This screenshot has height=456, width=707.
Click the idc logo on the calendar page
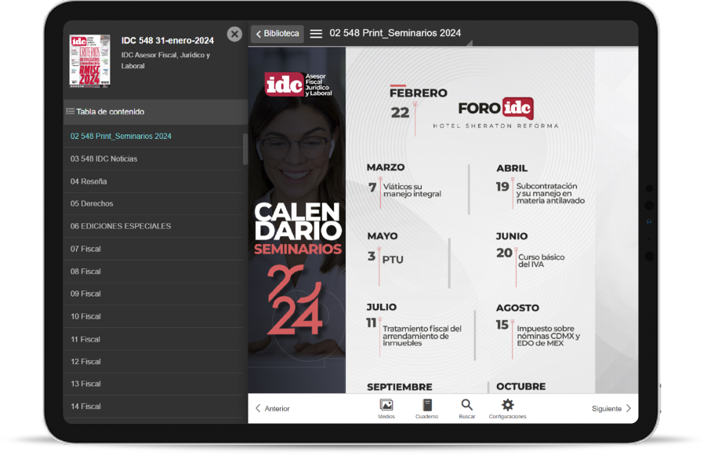coord(298,85)
